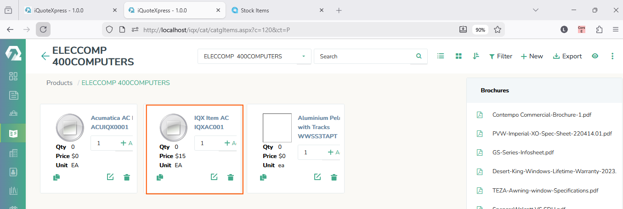Add the IQX Item AC item
623x209 pixels.
pos(230,143)
